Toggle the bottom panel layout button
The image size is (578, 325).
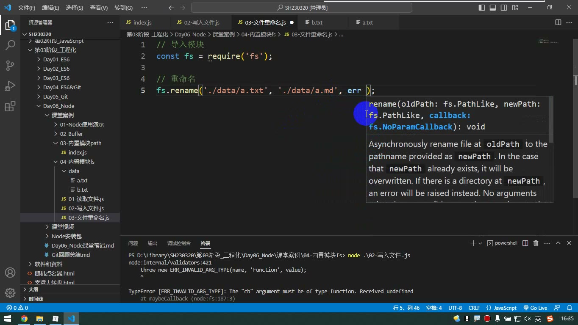493,8
